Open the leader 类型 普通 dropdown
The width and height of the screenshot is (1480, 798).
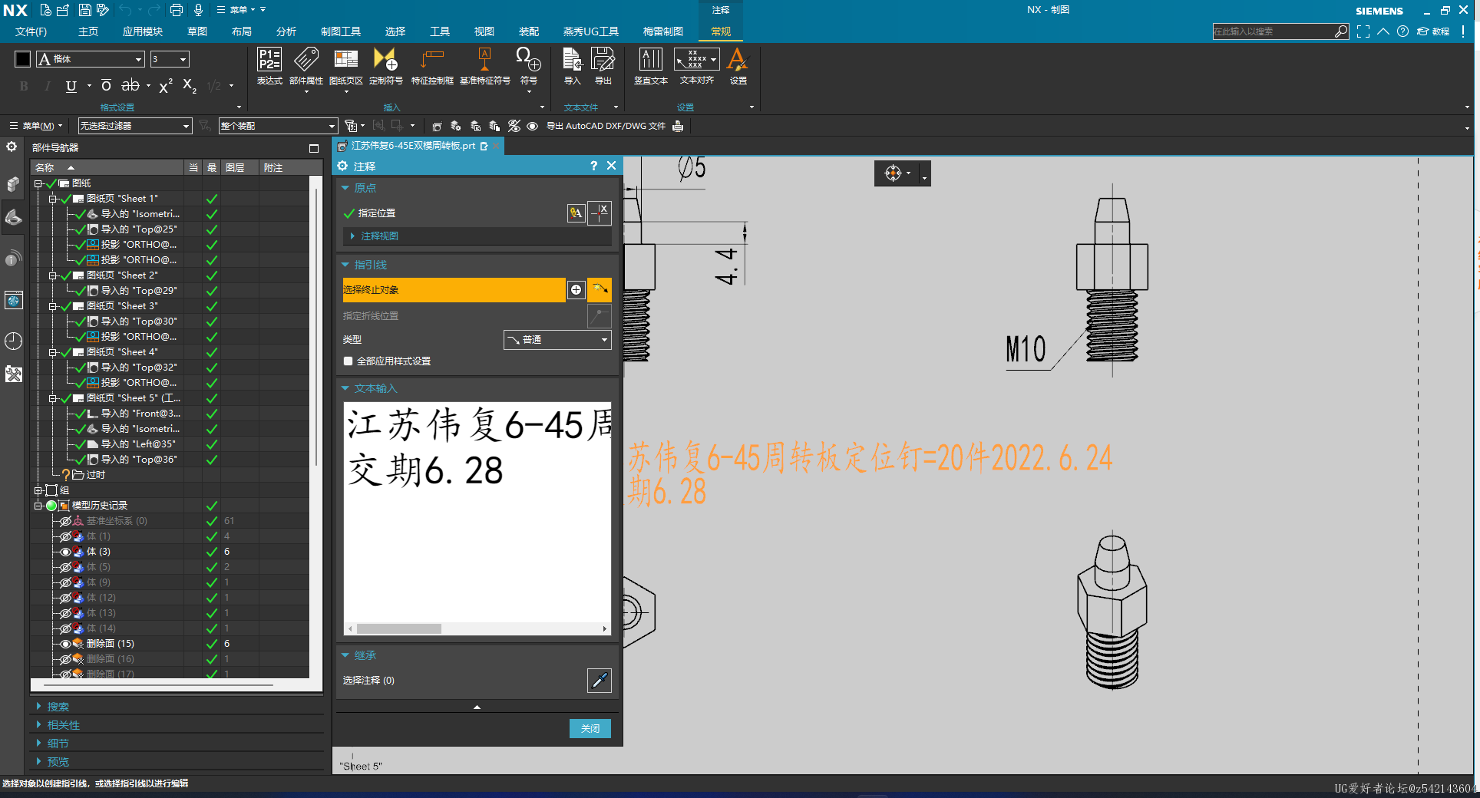557,339
